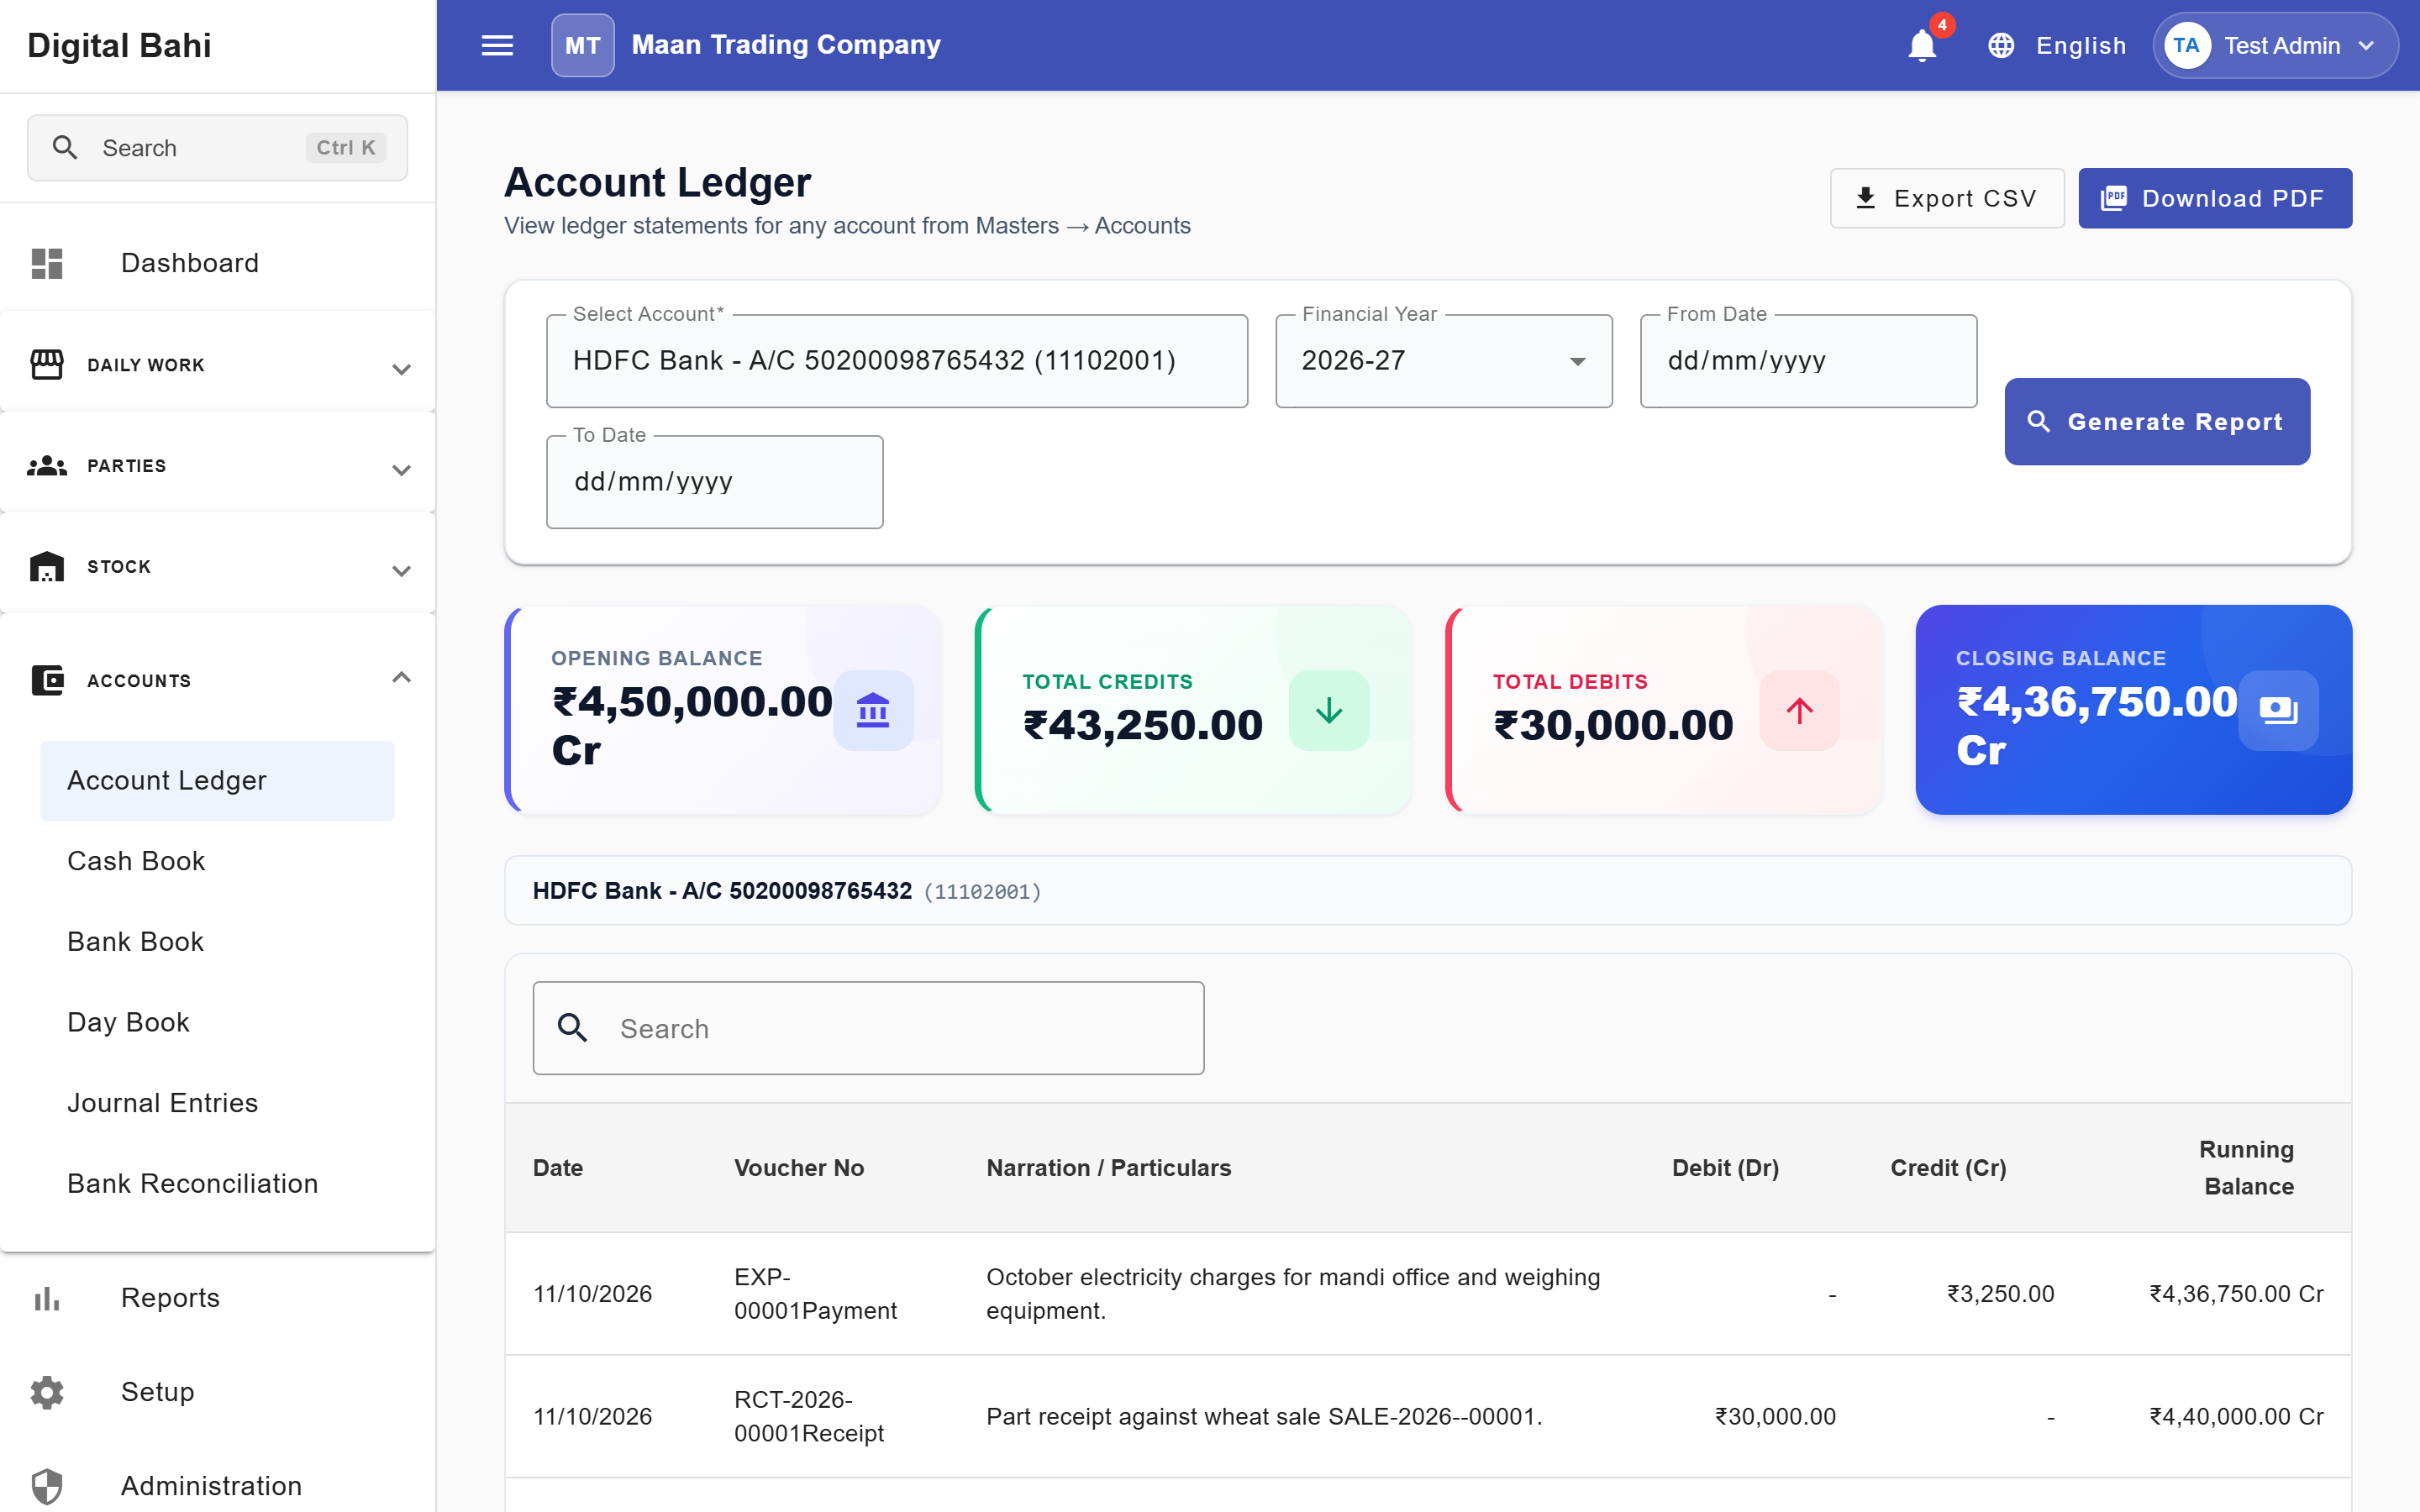The width and height of the screenshot is (2420, 1512).
Task: Click the PDF icon in Download PDF
Action: [2113, 198]
